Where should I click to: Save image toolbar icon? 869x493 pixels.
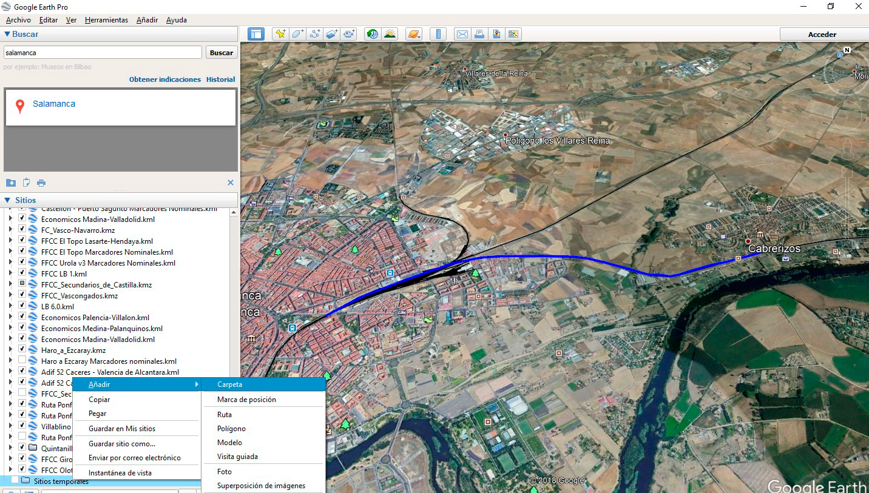coord(496,34)
